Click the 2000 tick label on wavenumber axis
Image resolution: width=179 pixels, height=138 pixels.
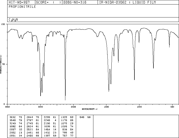73,107
